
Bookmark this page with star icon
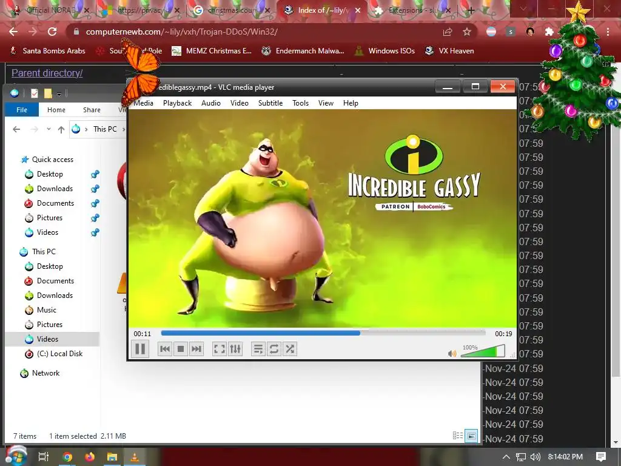(467, 32)
